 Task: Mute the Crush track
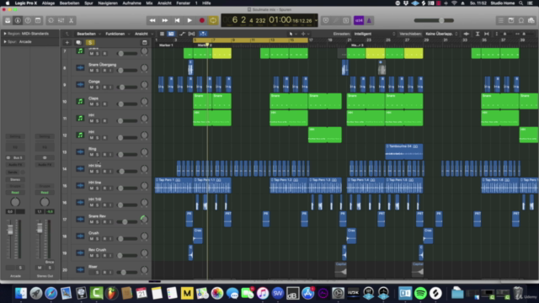tap(92, 239)
